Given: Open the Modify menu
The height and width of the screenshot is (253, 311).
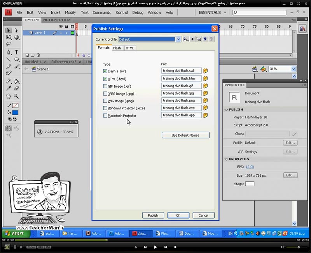Looking at the screenshot, I should coord(70,12).
